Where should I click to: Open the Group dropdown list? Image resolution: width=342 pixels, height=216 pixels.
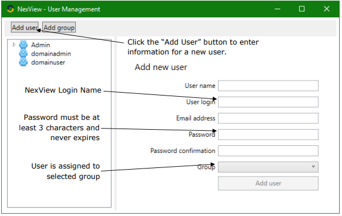click(269, 167)
